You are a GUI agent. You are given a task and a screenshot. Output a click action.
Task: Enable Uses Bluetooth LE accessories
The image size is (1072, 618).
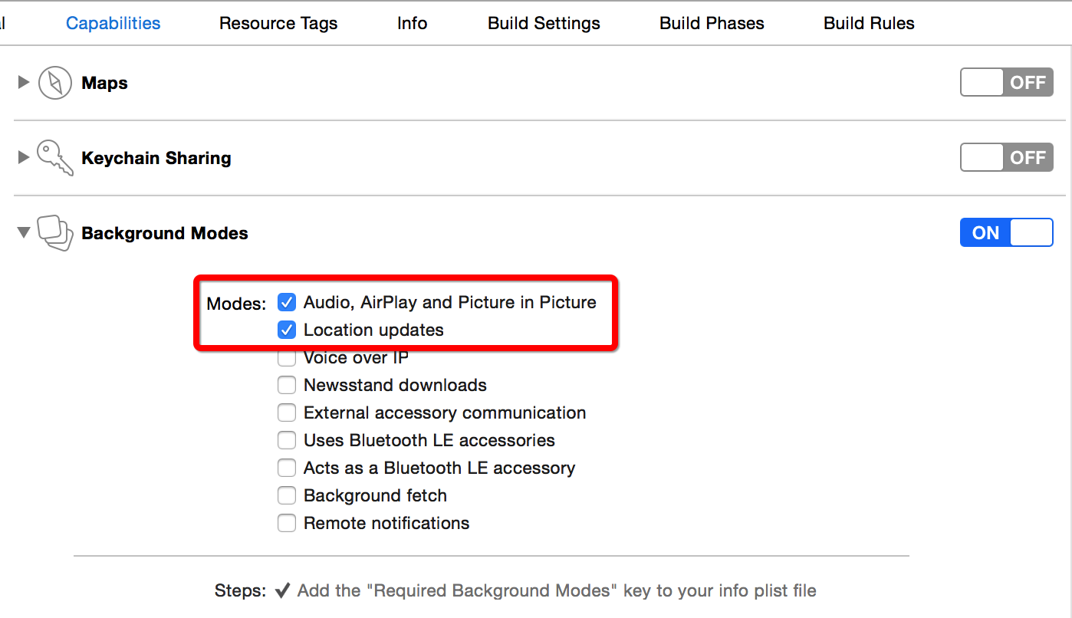pyautogui.click(x=287, y=440)
